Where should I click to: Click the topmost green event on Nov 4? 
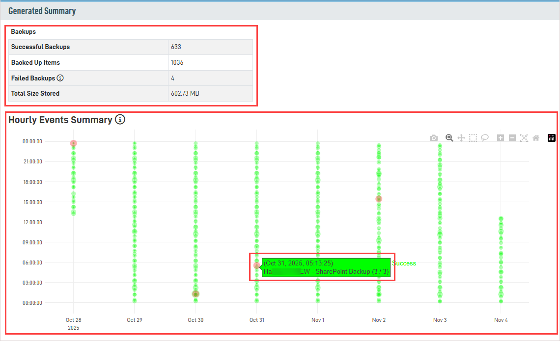tap(501, 218)
